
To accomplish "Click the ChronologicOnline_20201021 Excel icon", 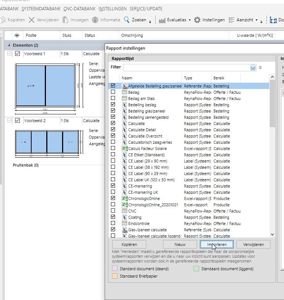I will (125, 205).
